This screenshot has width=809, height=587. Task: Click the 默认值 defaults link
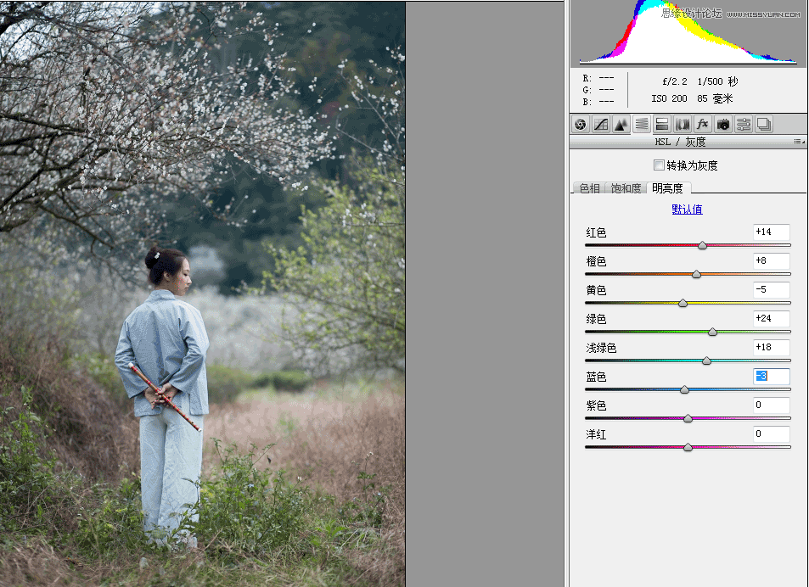[x=688, y=209]
